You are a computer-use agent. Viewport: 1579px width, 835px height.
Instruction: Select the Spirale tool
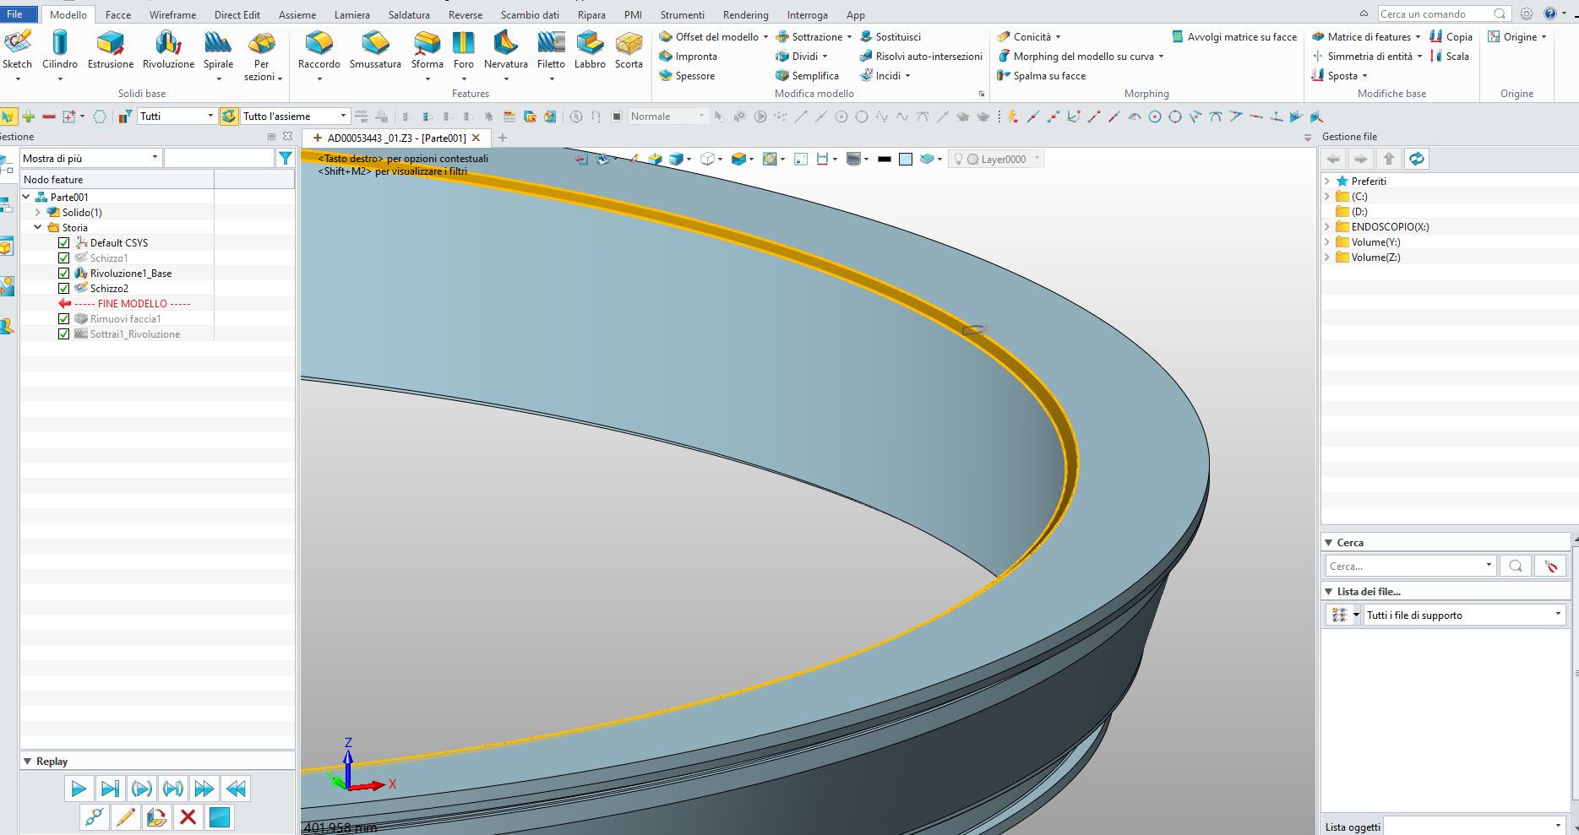(x=218, y=49)
